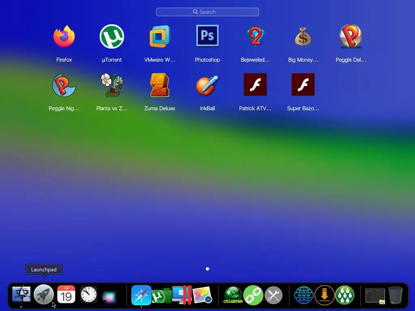Open Plants vs Zombies icon
This screenshot has width=415, height=311.
point(112,85)
